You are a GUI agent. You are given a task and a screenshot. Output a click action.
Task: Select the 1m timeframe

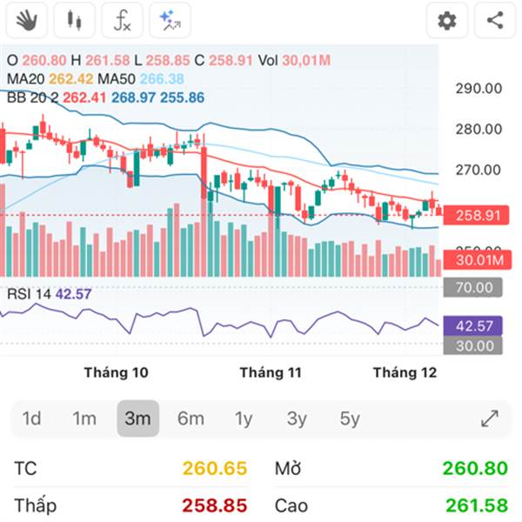coord(84,418)
